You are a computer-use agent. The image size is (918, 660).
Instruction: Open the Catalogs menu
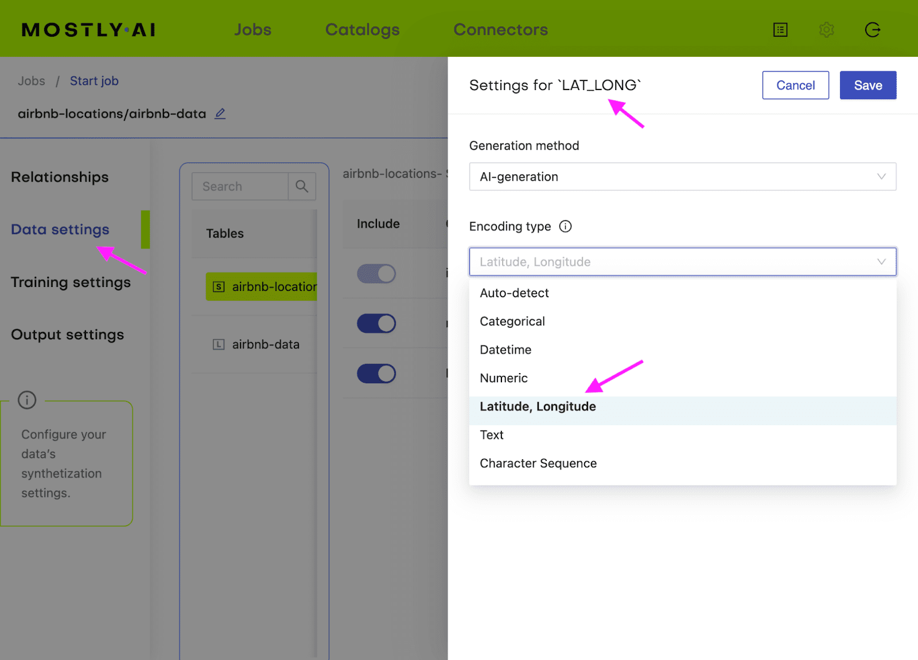362,30
